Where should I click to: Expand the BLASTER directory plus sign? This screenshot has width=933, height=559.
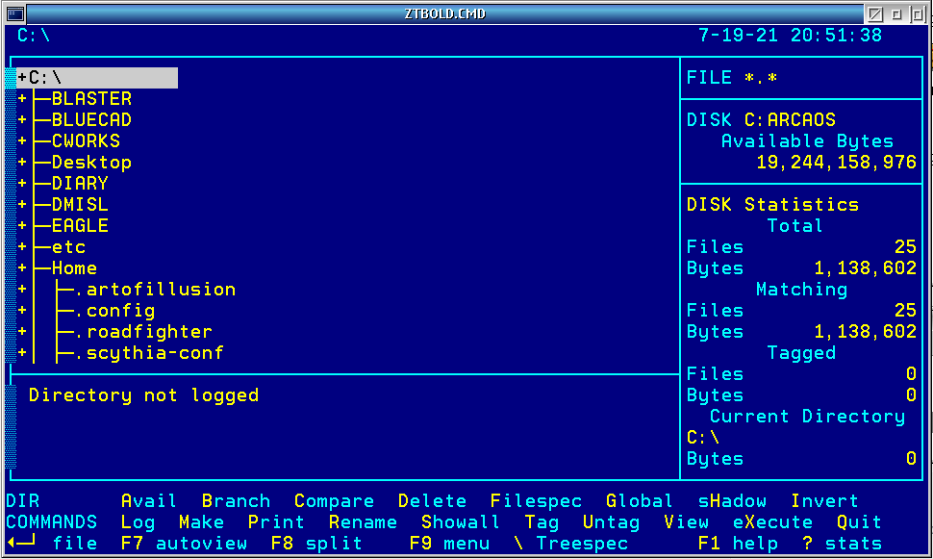(22, 99)
